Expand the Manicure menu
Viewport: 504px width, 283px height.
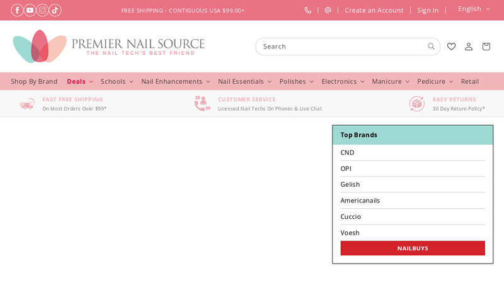(391, 82)
